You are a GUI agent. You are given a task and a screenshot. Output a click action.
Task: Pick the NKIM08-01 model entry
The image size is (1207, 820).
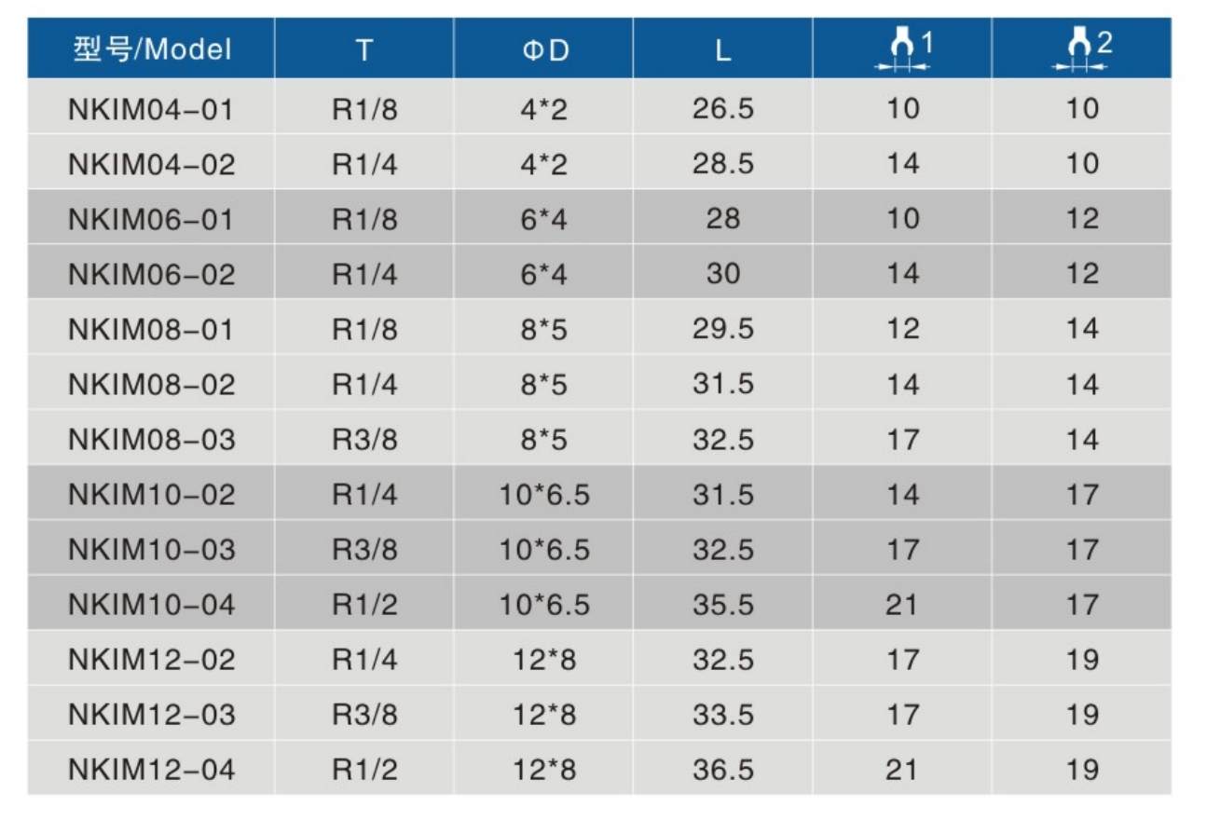151,329
